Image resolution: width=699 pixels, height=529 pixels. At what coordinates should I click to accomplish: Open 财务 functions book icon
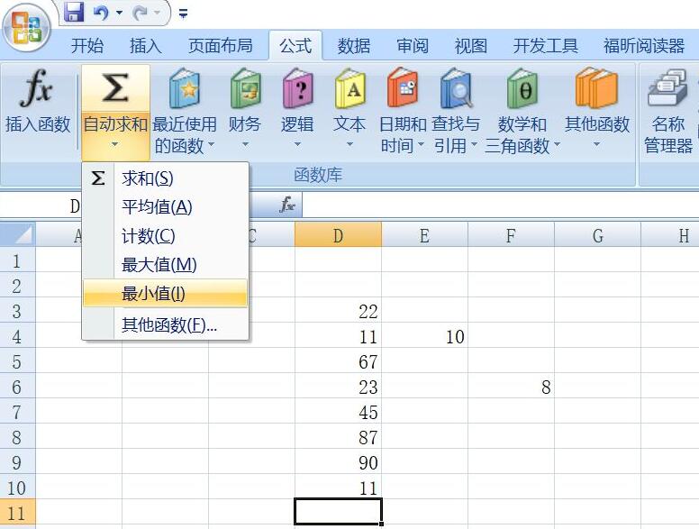246,88
